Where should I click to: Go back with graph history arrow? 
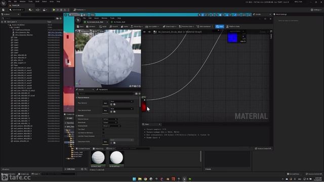(145, 32)
